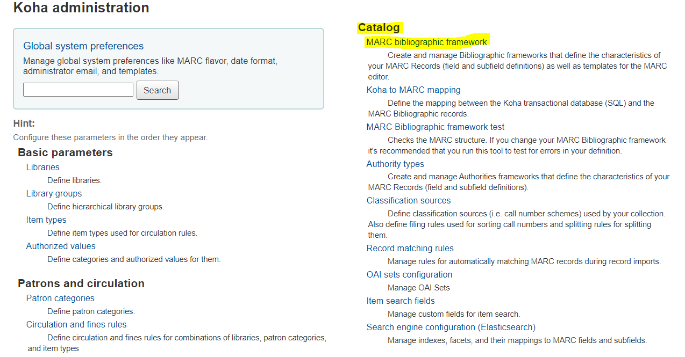Click the Koha administration heading

[x=81, y=8]
